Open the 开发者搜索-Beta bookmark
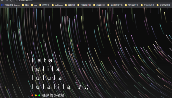Viewport: 173px width, 98px height. [x=10, y=5]
